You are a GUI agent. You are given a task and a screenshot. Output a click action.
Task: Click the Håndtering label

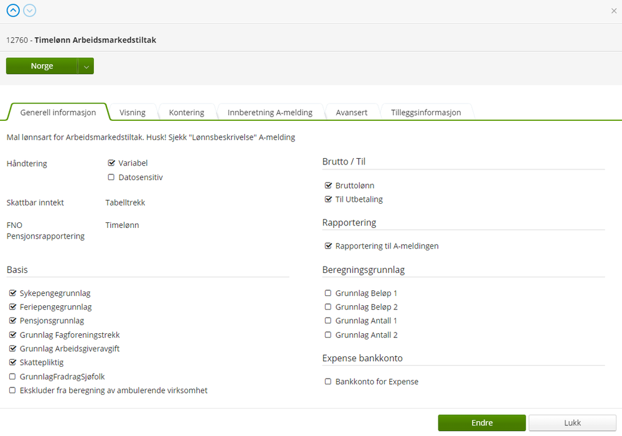click(x=27, y=163)
